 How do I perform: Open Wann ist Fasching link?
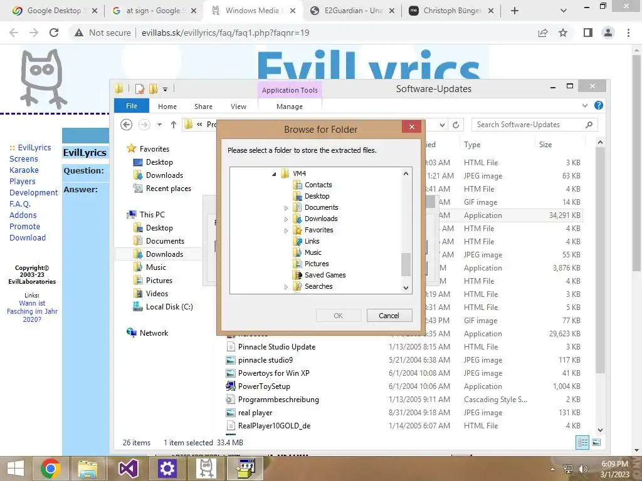tap(32, 311)
